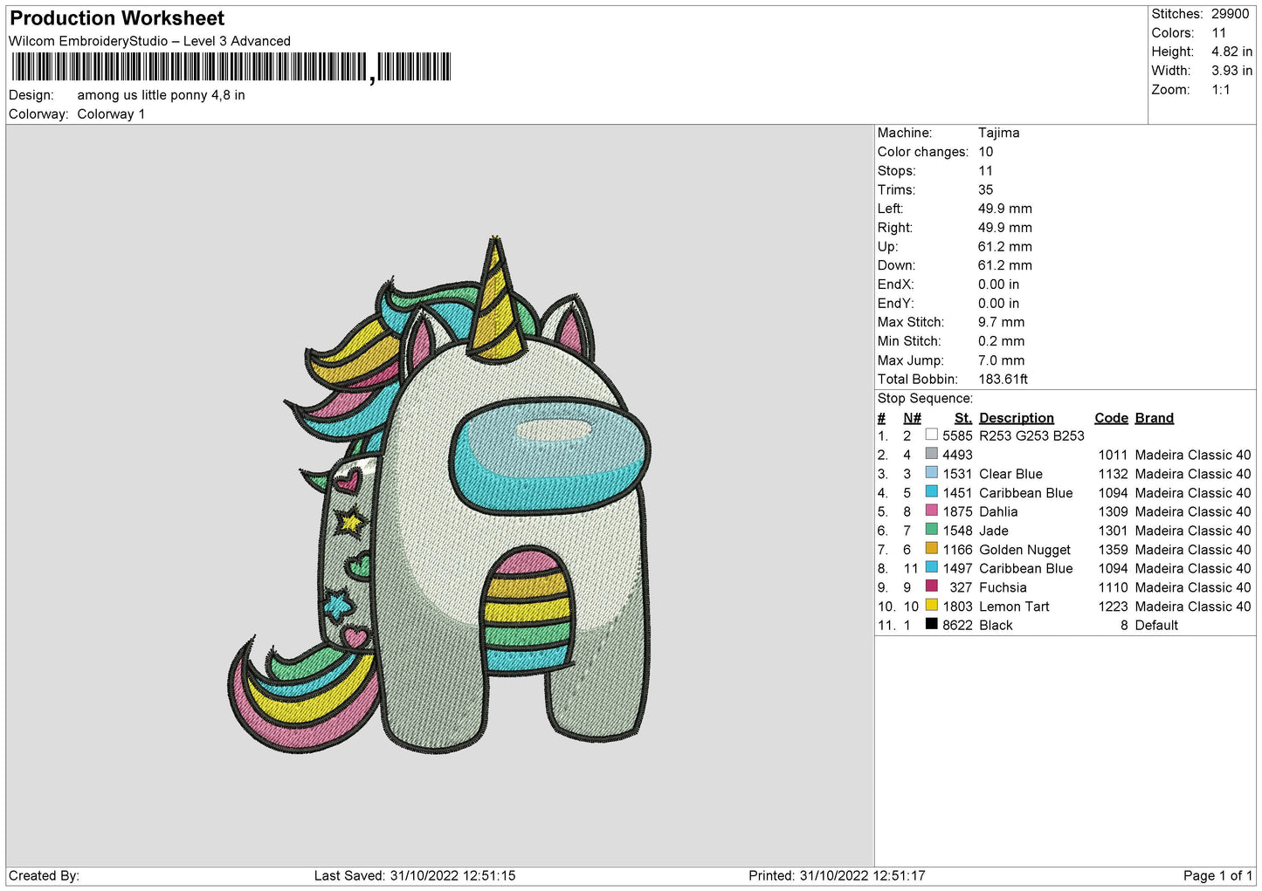
Task: Click the Up value 61.2 mm
Action: 1004,247
